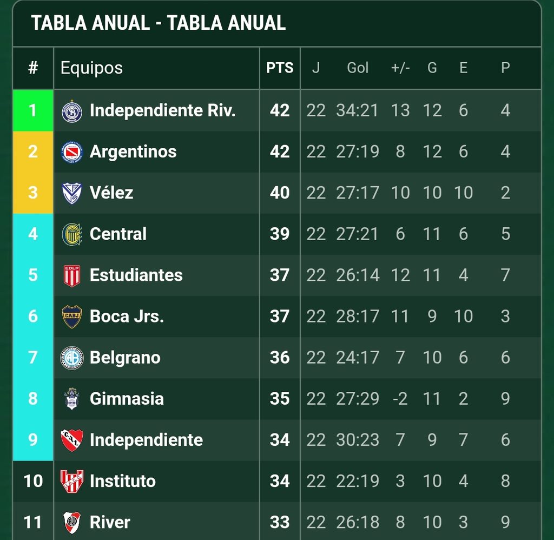Screen dimensions: 554x540
Task: Click the Independiente Riv. team crest
Action: [72, 111]
